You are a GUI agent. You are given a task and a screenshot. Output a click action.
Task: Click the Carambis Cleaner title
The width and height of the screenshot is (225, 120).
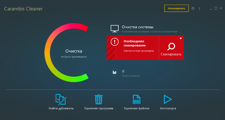(x=23, y=9)
